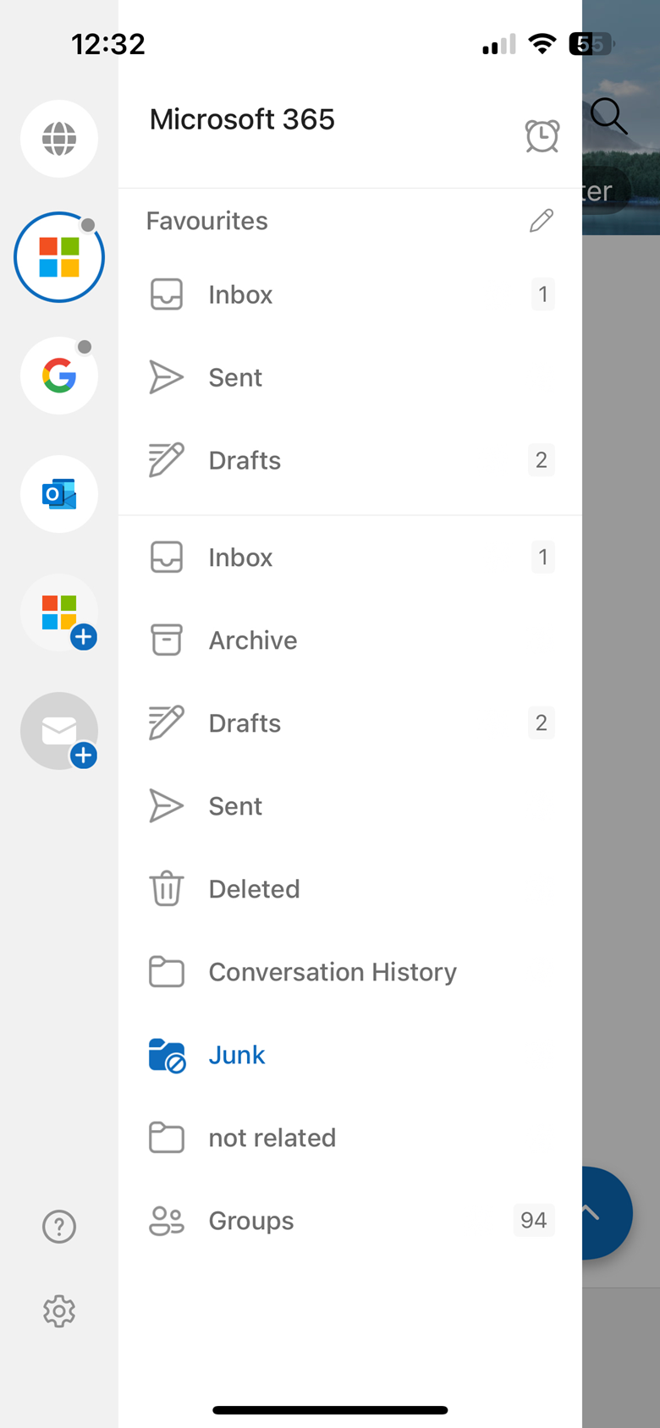Edit Favourites with the pencil icon
This screenshot has height=1428, width=660.
(542, 221)
